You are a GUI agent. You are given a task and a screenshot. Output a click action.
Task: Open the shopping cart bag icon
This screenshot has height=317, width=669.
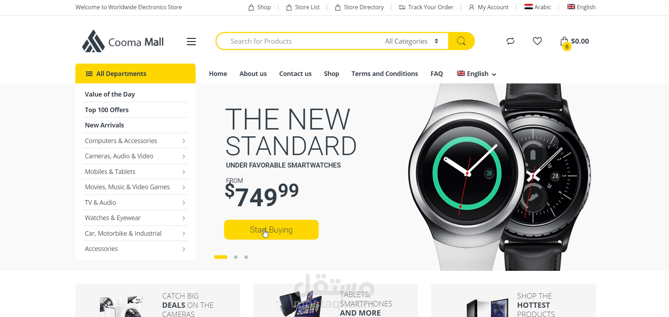click(x=564, y=42)
